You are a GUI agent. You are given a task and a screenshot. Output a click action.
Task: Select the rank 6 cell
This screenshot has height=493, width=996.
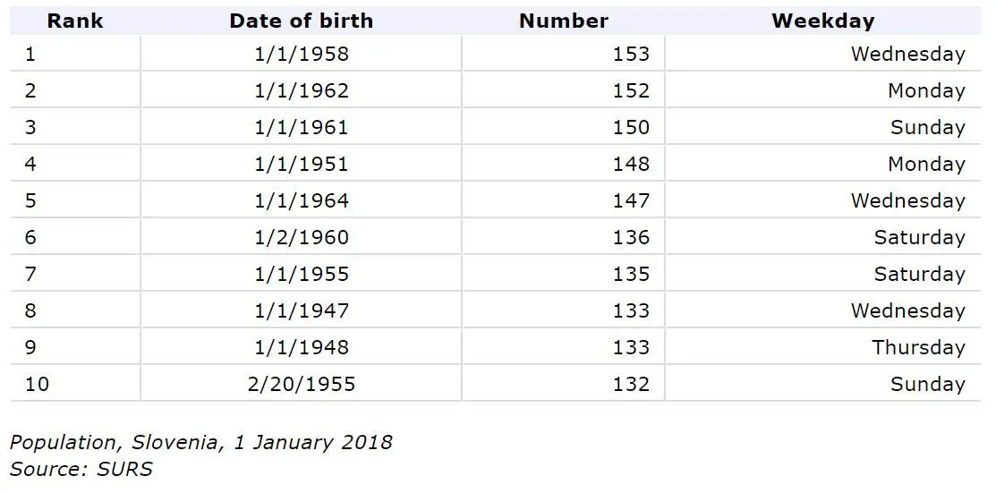point(30,237)
